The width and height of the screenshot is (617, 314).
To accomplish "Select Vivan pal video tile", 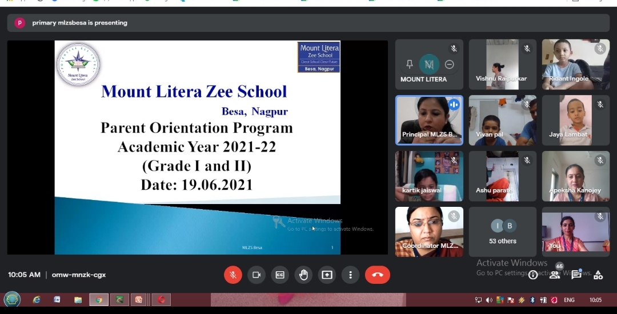I will [503, 120].
